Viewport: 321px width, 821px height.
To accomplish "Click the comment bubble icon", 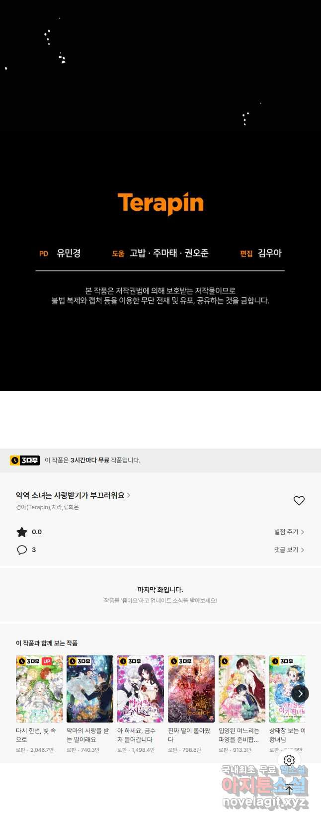I will (22, 550).
